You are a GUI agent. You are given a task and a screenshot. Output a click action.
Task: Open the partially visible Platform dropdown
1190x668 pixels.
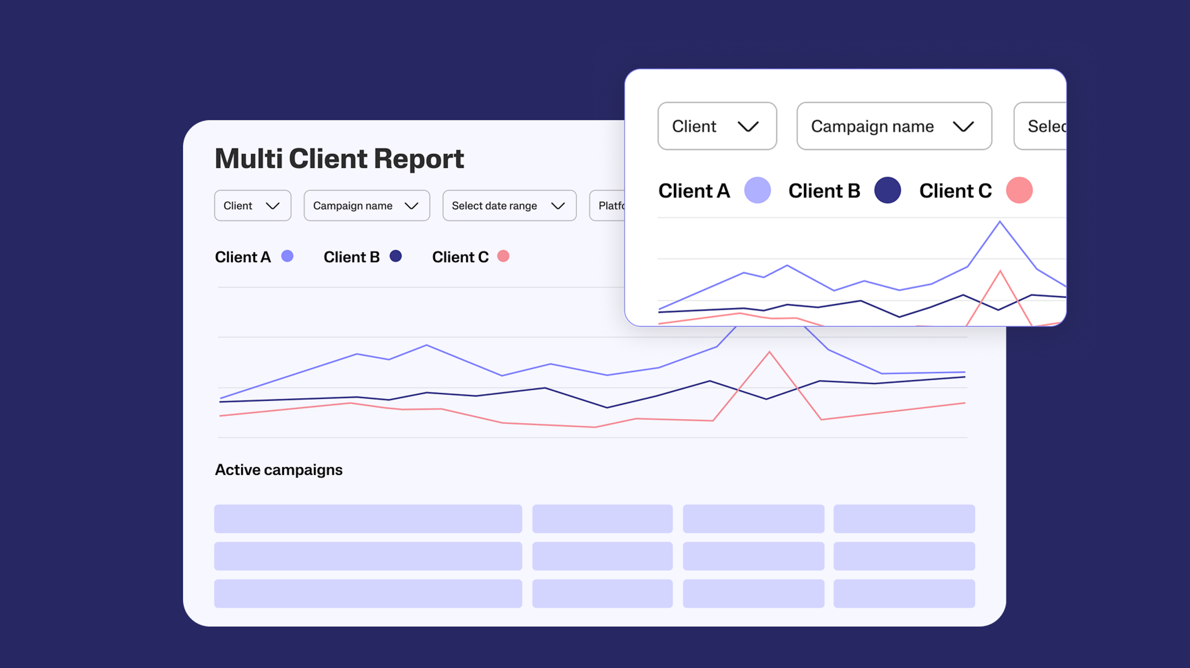[x=608, y=206]
